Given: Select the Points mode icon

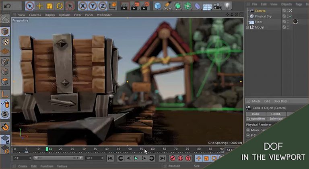Looking at the screenshot, I should click(x=5, y=62).
